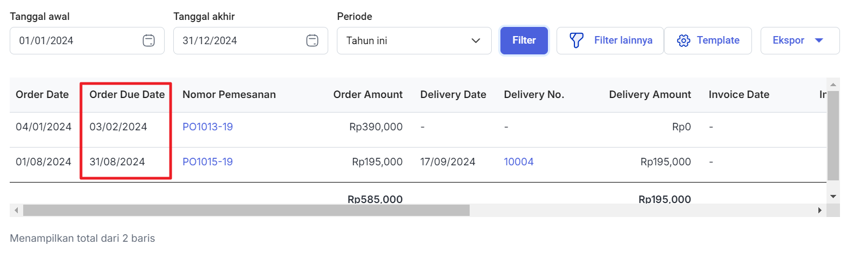847x259 pixels.
Task: Click the Ekspor button label
Action: (788, 40)
